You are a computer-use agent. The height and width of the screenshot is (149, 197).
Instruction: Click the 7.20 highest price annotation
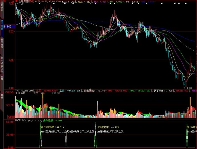[x=21, y=4]
